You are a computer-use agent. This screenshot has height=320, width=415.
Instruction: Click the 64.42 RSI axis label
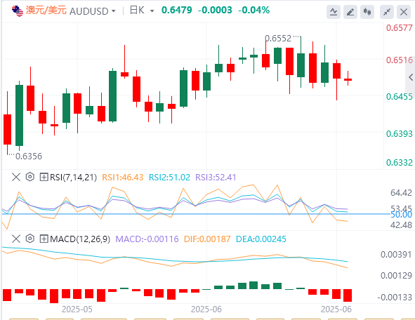click(401, 193)
